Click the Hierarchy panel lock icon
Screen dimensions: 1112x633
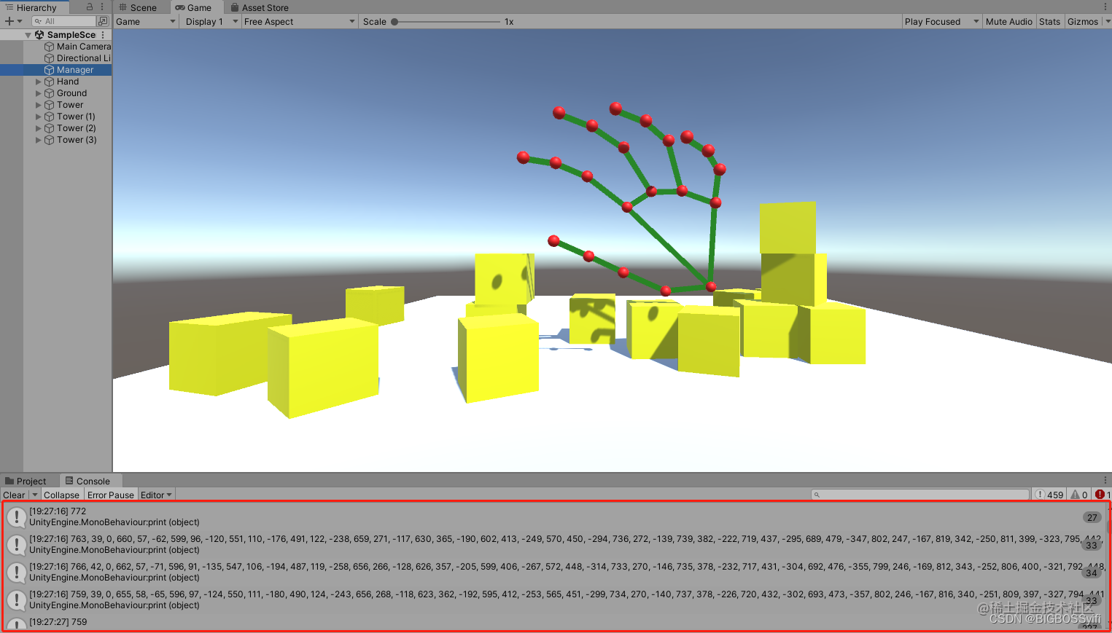tap(90, 7)
